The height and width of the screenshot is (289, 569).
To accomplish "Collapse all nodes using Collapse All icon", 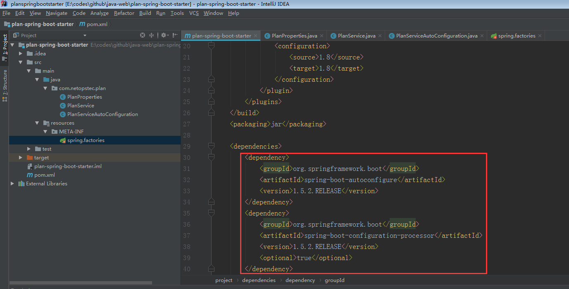I will tap(151, 35).
